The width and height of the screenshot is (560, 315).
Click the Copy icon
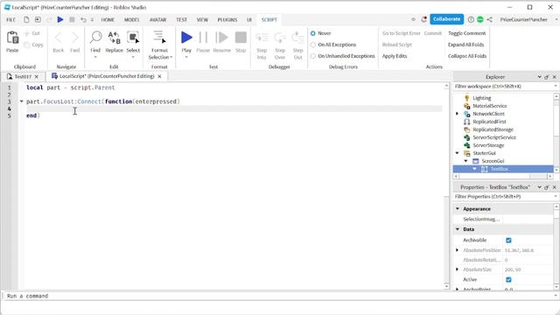(x=27, y=45)
